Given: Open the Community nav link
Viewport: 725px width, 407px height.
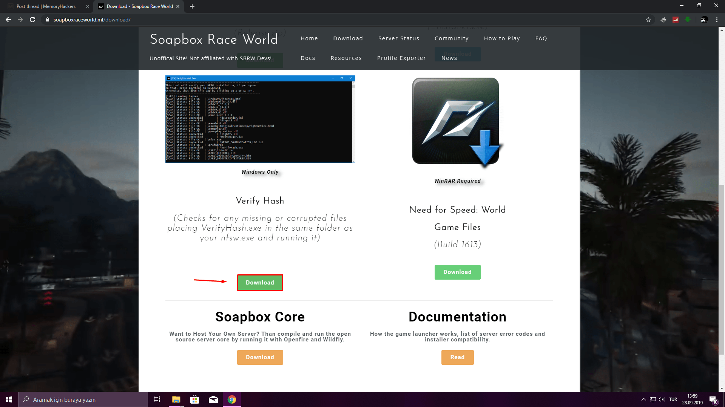Looking at the screenshot, I should [452, 38].
